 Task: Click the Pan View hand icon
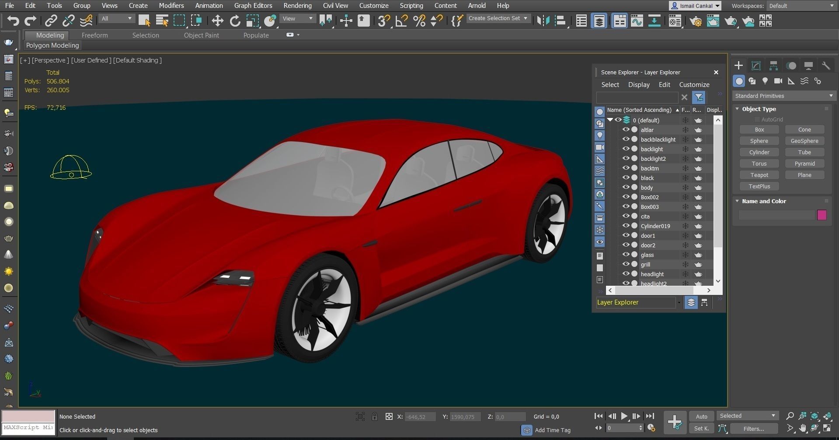click(802, 428)
